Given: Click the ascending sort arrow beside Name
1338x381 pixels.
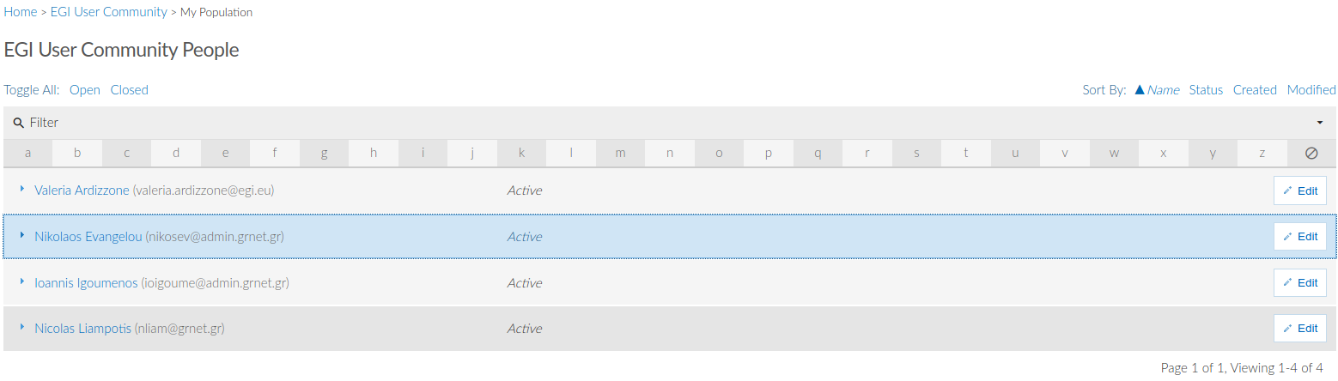Looking at the screenshot, I should [x=1140, y=89].
